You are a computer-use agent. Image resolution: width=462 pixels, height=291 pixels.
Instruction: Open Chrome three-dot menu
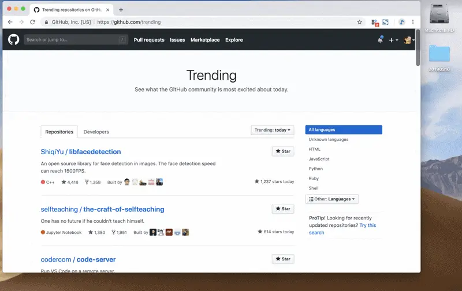413,22
